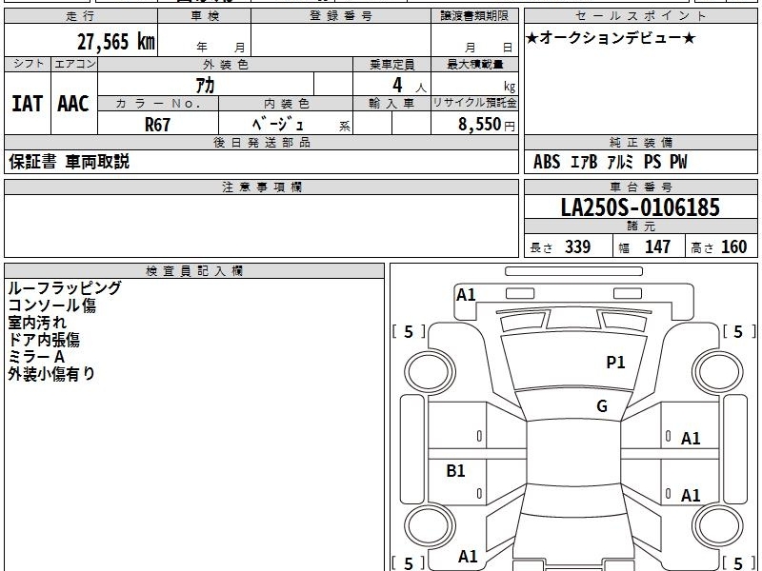Click the 高さ 160 dimension
This screenshot has height=571, width=762.
pyautogui.click(x=719, y=247)
